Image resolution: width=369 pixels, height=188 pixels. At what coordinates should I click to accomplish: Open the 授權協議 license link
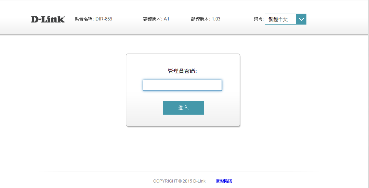(x=224, y=181)
